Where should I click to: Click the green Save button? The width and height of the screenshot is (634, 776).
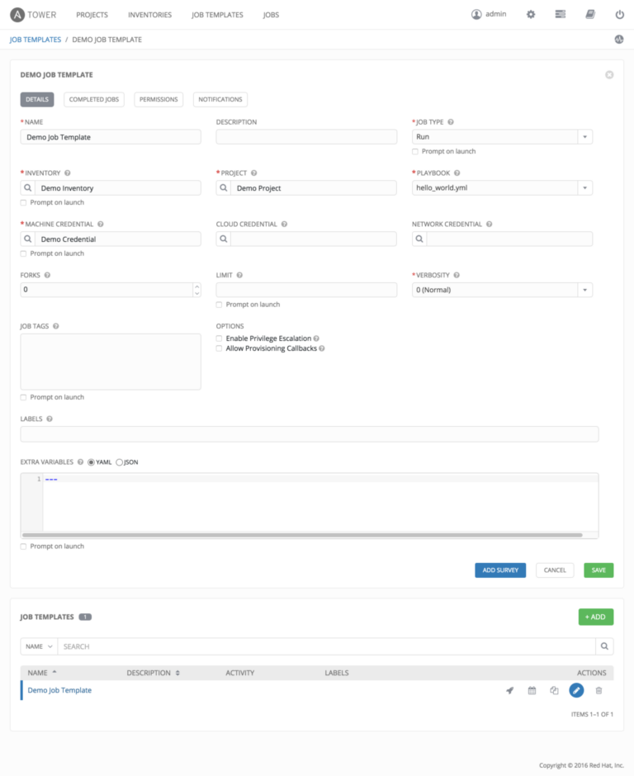[x=599, y=570]
